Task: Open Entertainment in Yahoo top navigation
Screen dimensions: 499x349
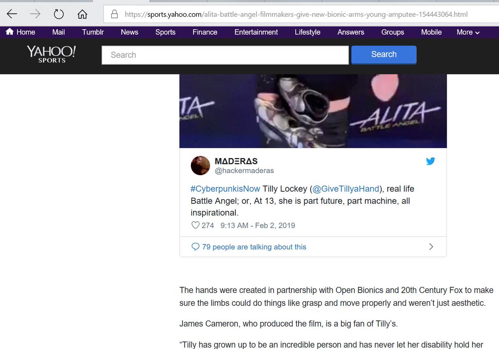Action: coord(256,32)
